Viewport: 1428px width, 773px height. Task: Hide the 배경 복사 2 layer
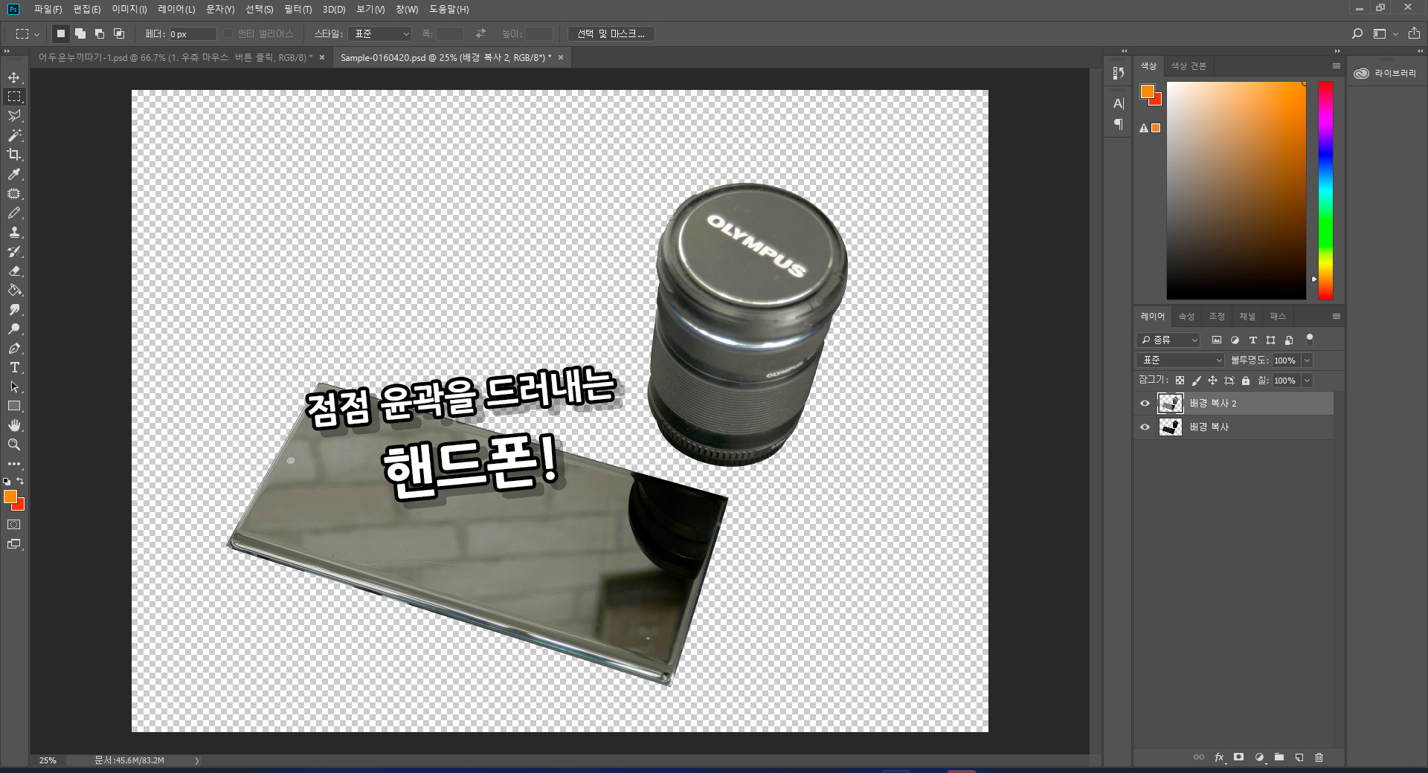click(x=1145, y=404)
